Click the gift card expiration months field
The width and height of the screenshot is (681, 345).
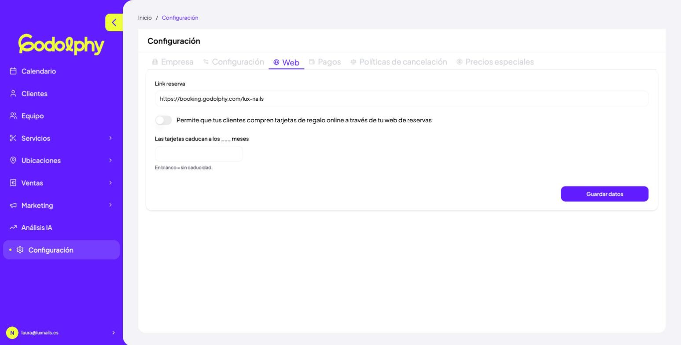pyautogui.click(x=199, y=154)
